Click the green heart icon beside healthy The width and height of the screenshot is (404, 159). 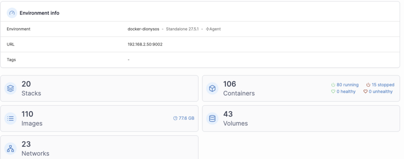point(333,92)
